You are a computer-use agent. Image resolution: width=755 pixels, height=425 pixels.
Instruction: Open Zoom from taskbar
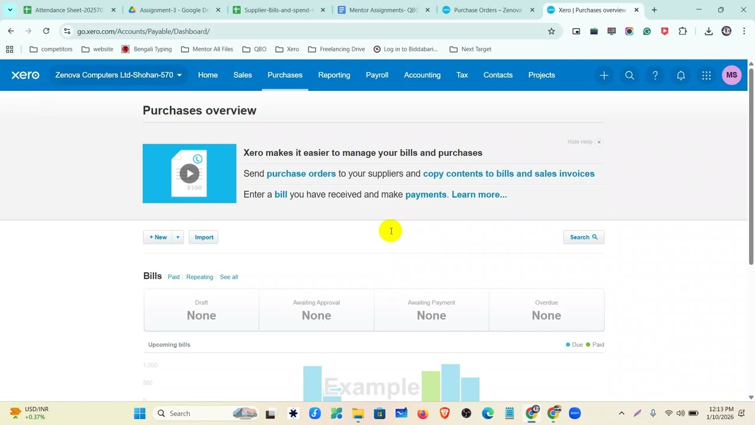pos(575,413)
